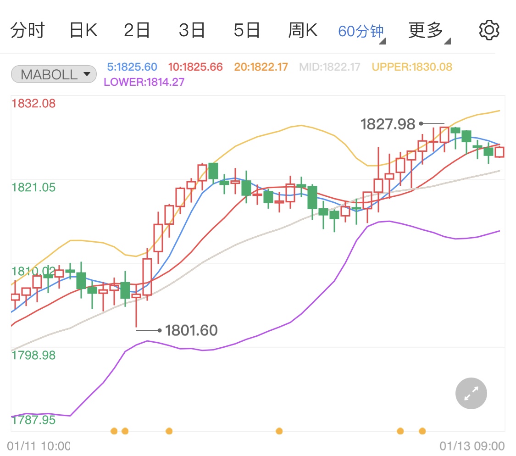The width and height of the screenshot is (516, 456).
Task: Click the 1827.98 high price label
Action: 388,124
